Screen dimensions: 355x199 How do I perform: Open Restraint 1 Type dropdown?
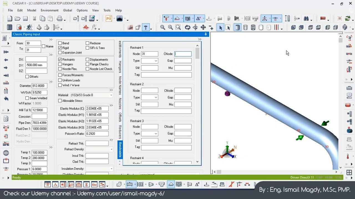pos(156,61)
